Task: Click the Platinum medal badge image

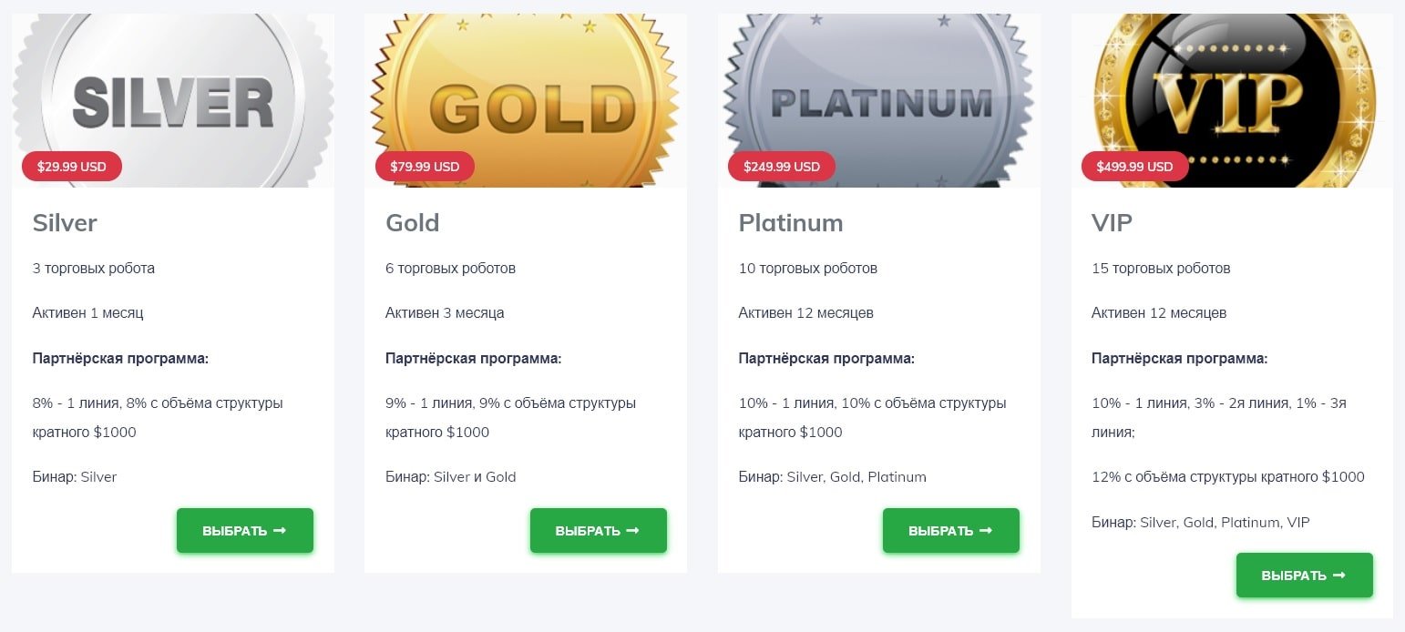Action: 879,100
